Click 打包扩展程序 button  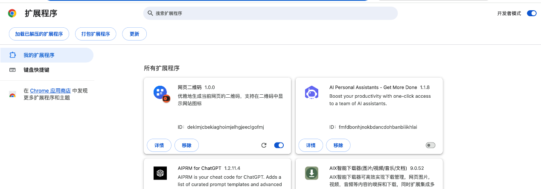[x=96, y=34]
